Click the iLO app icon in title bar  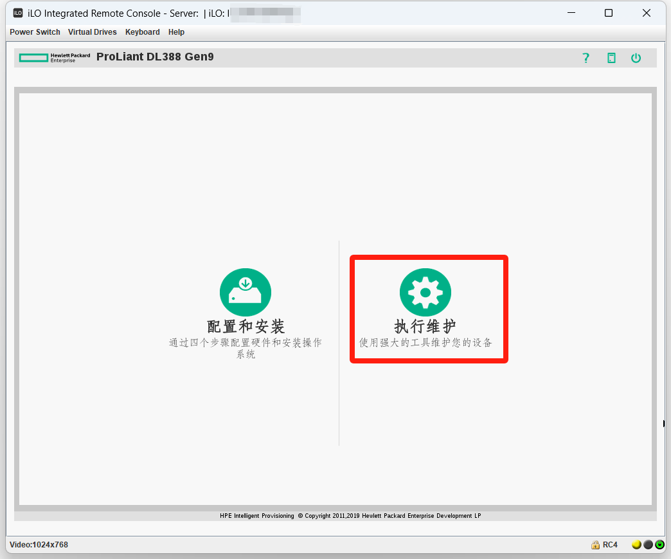click(x=18, y=13)
